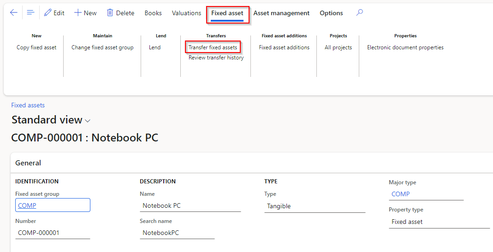Screen dimensions: 493x252
Task: Switch to Asset management tab
Action: tap(281, 13)
